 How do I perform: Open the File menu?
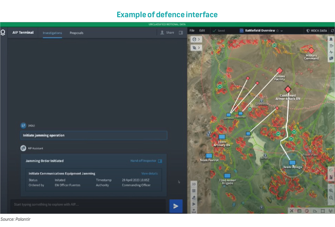(192, 31)
